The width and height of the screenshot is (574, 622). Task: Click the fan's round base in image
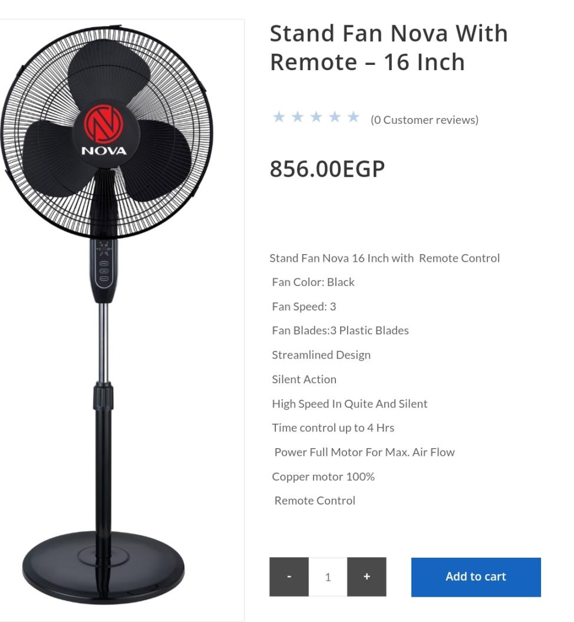104,567
